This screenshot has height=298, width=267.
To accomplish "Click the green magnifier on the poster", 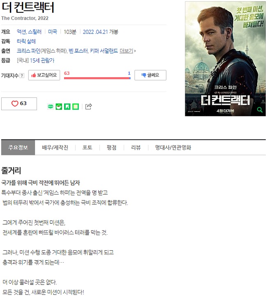I will point(260,110).
